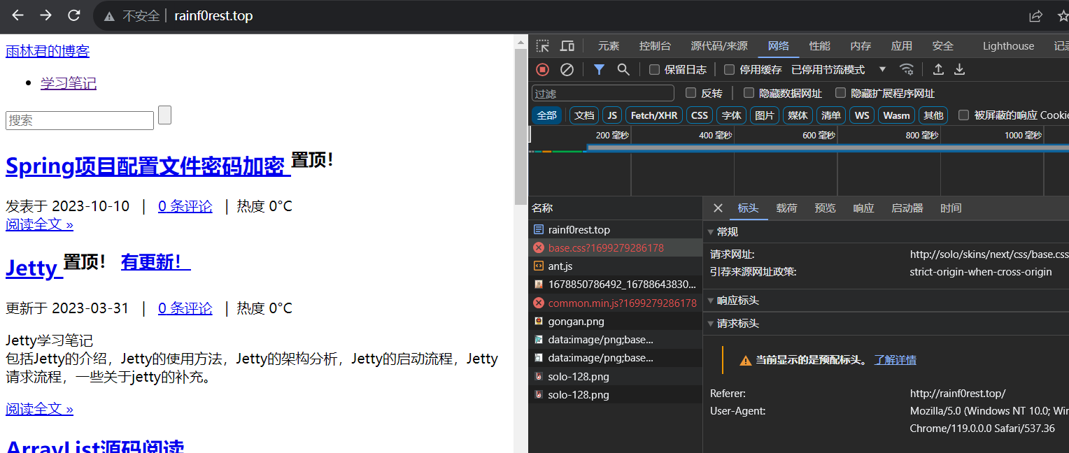Import HAR file with upload icon
This screenshot has height=453, width=1069.
coord(938,69)
